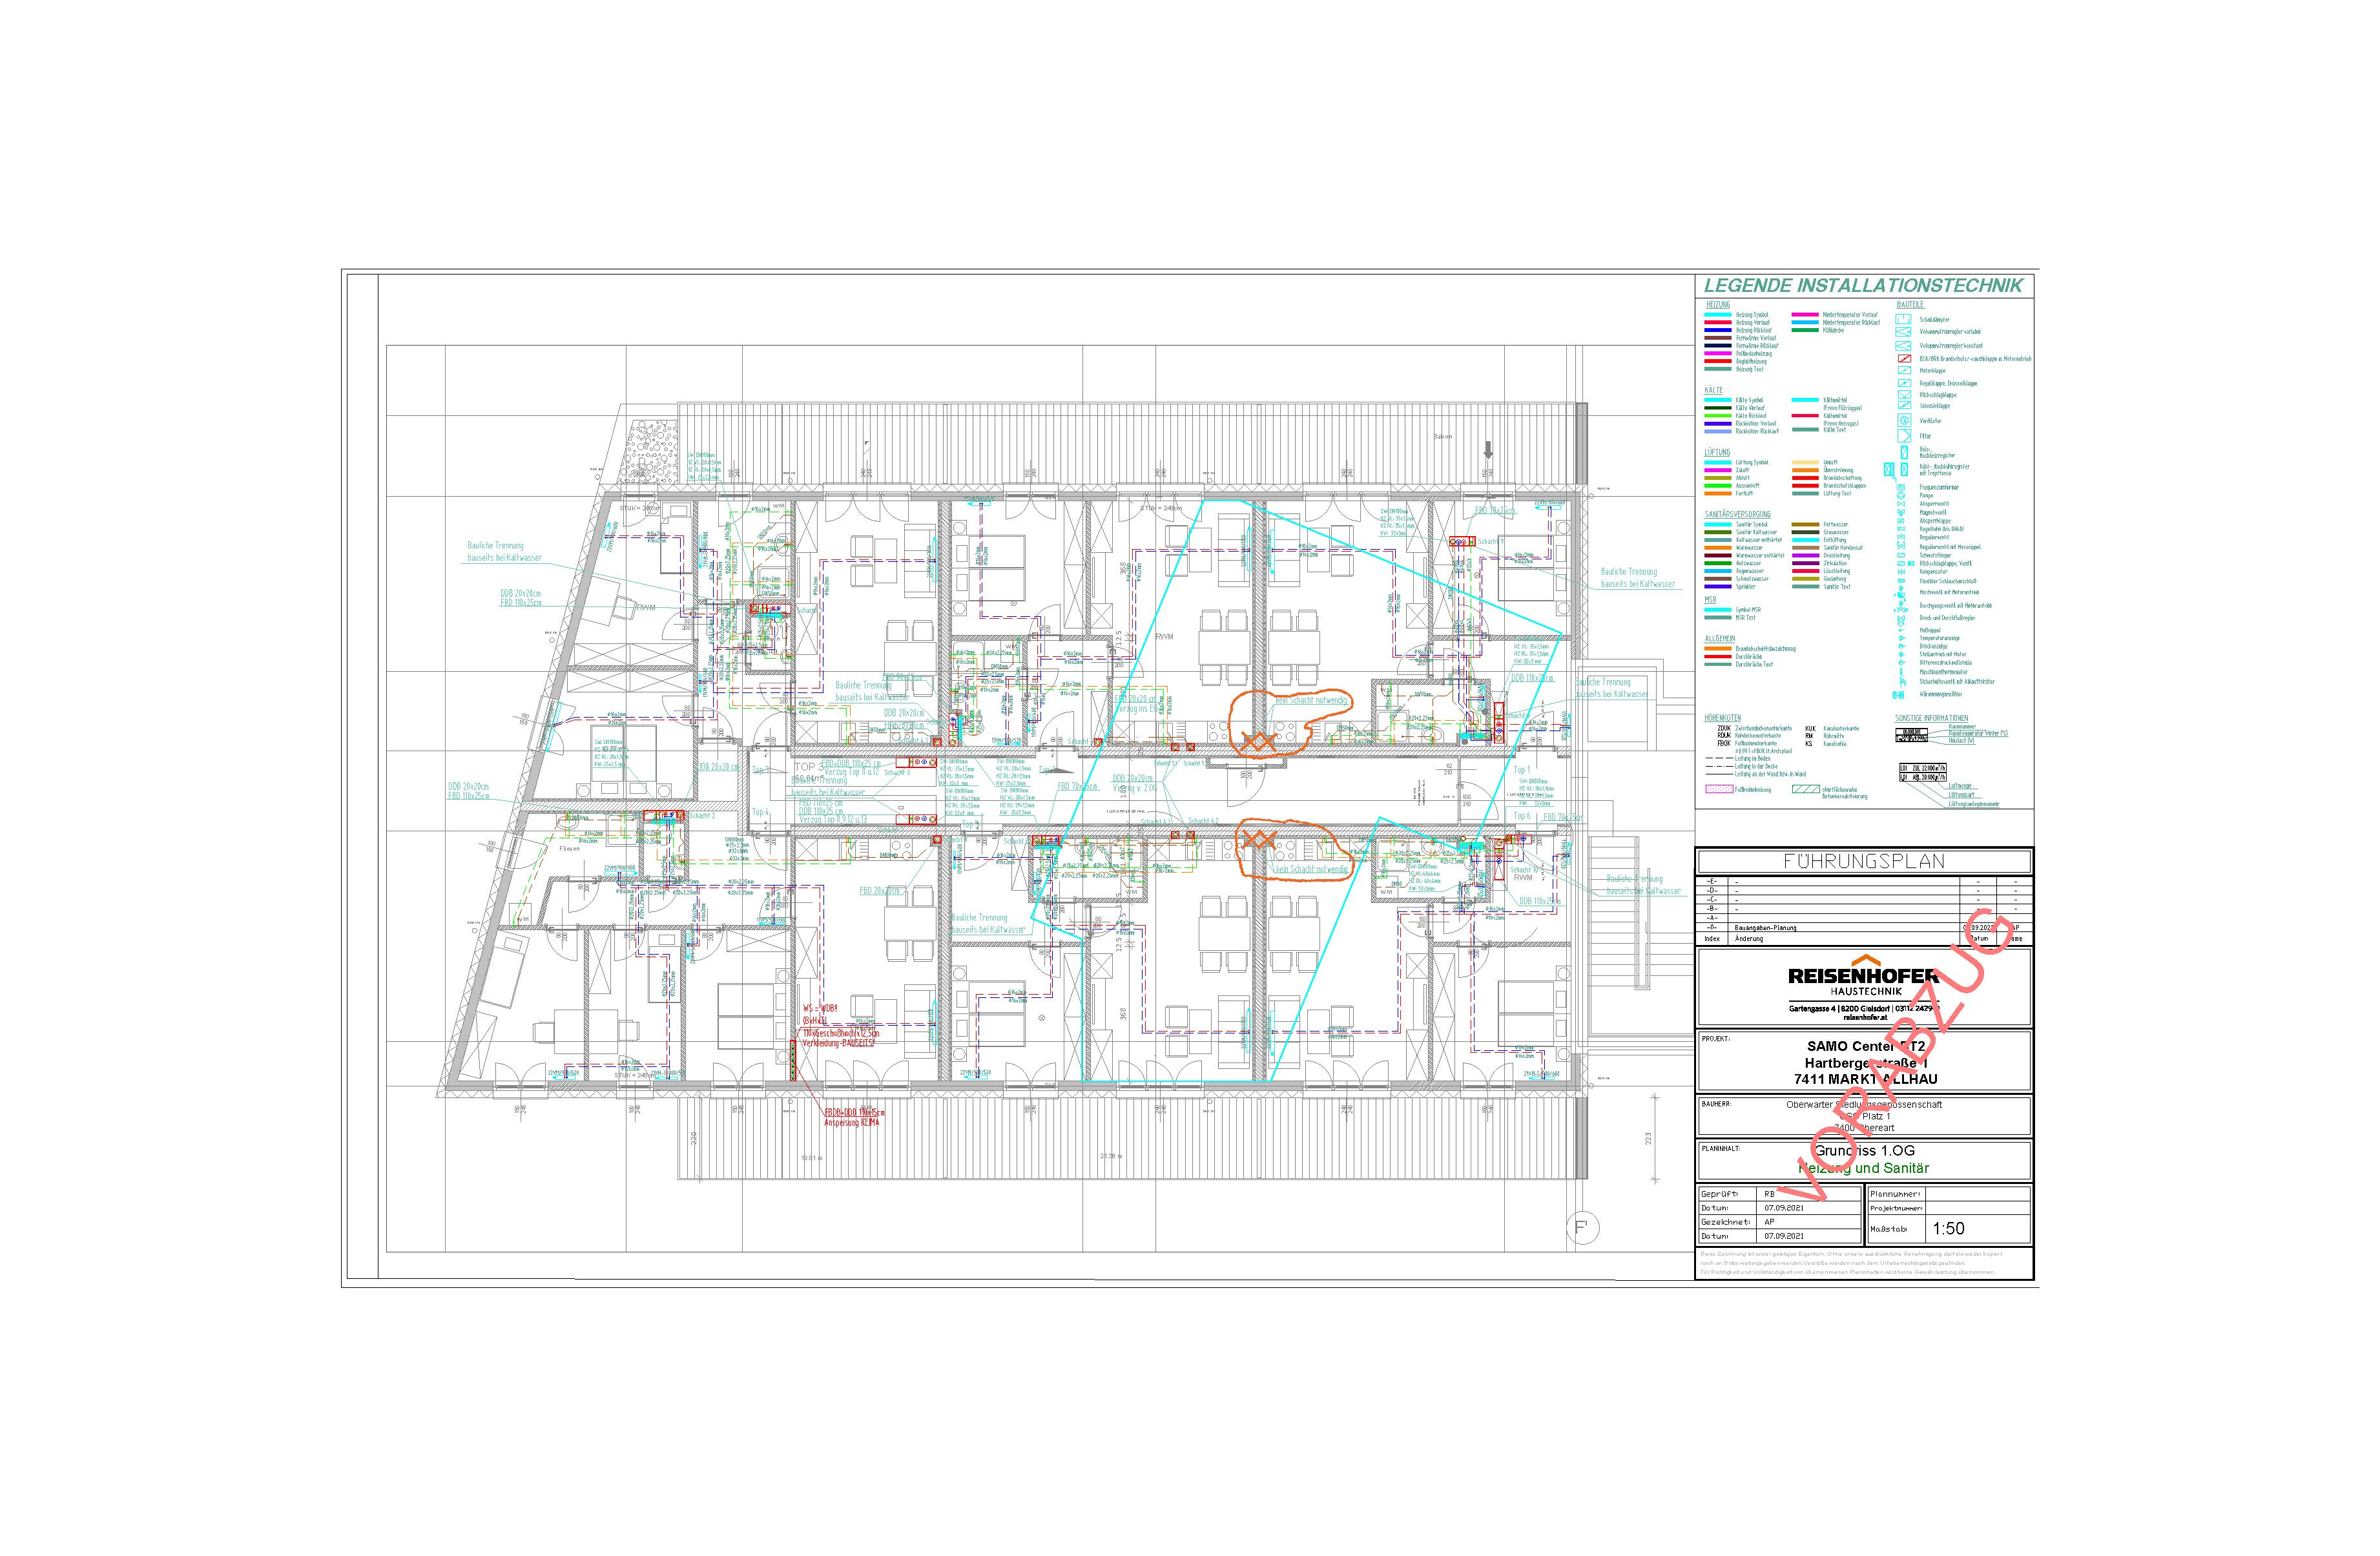Viewport: 2380px width, 1556px height.
Task: Click the 'Grundriss 1.OG' plan content title
Action: pos(1864,1151)
